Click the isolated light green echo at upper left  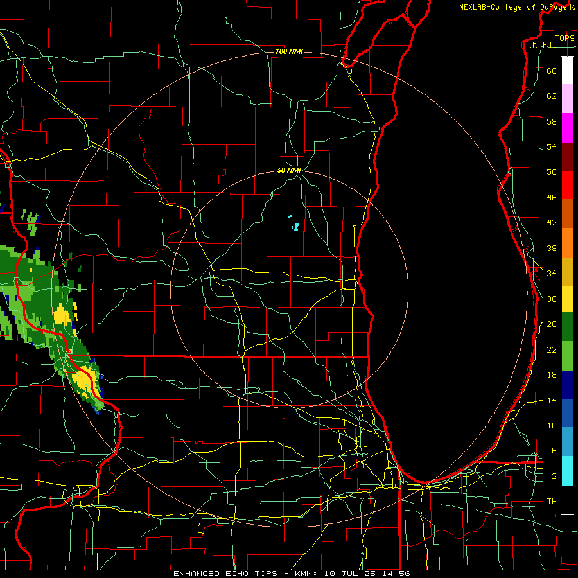33,222
